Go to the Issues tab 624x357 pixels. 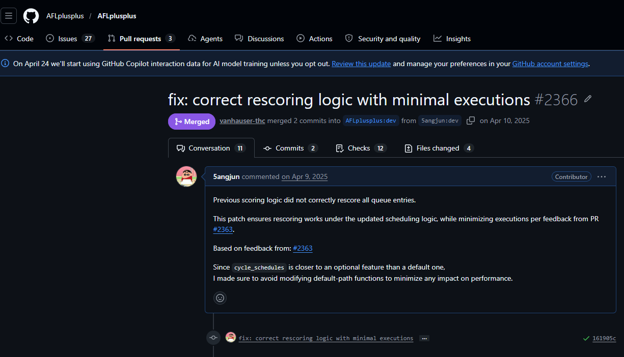[x=70, y=39]
